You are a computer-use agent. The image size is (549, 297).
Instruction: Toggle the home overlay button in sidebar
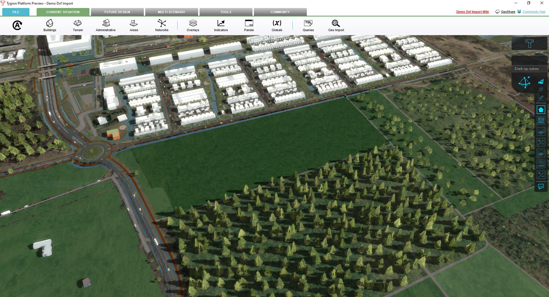(541, 110)
